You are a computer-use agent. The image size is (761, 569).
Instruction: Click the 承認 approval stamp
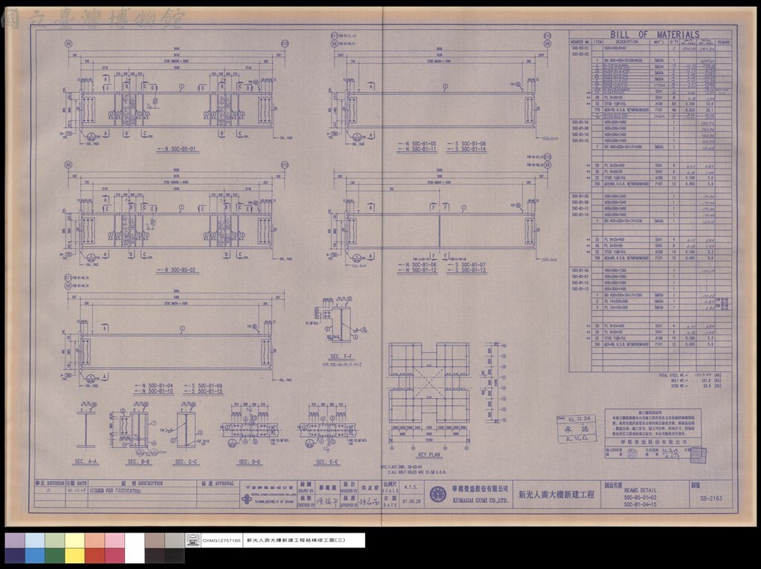tap(577, 429)
